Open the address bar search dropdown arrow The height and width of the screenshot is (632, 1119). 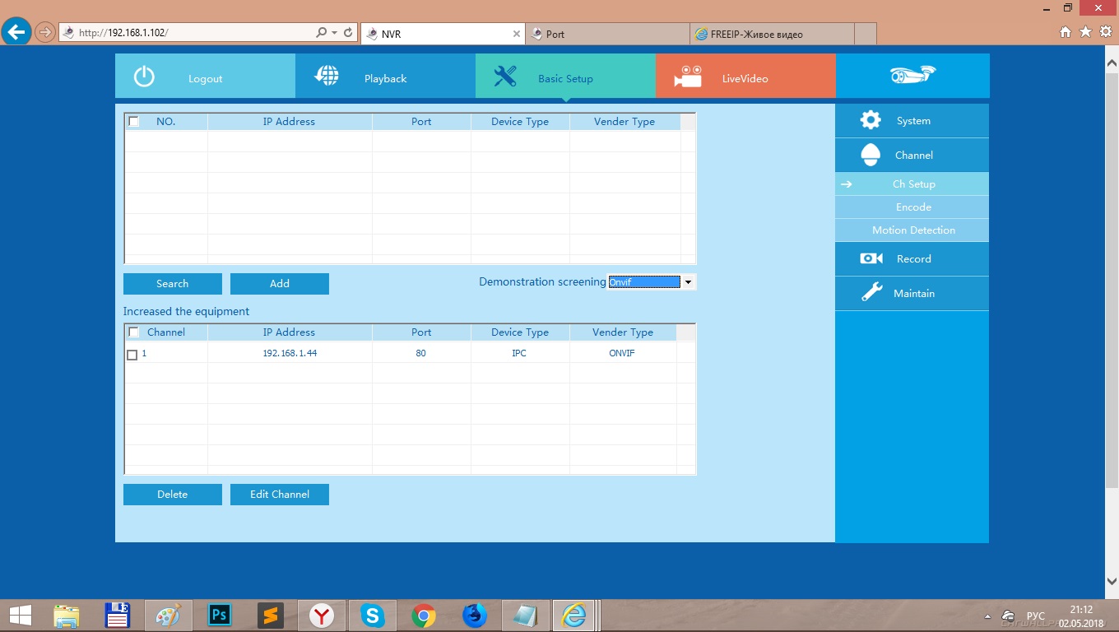[x=334, y=33]
